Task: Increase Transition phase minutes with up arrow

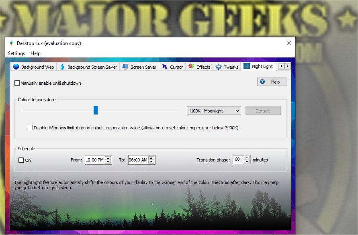Action: [x=247, y=157]
